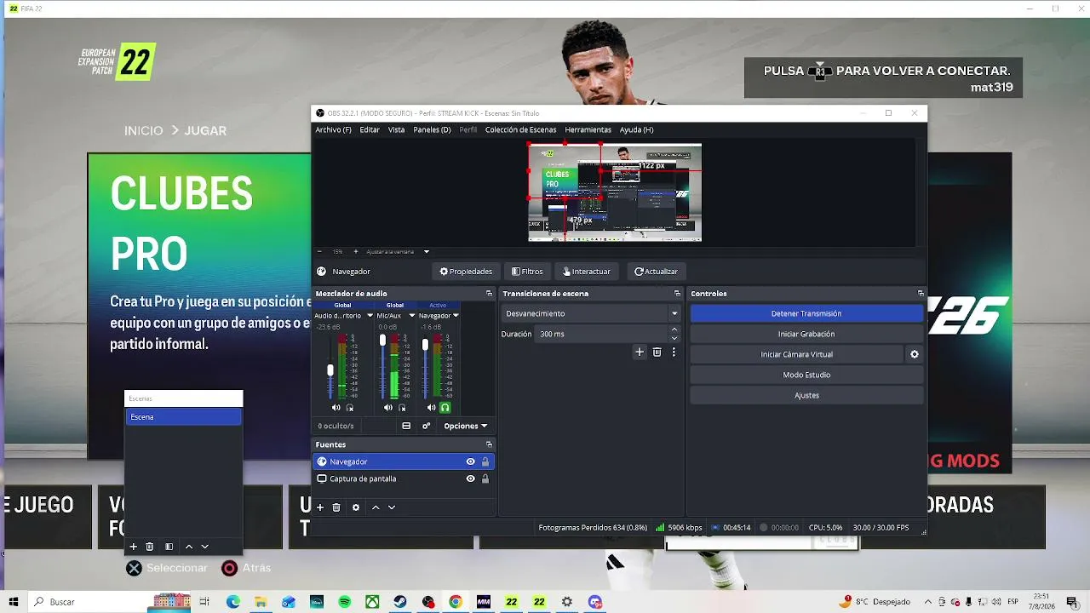Open Colección de Escenas menu
The width and height of the screenshot is (1090, 613).
[x=520, y=129]
